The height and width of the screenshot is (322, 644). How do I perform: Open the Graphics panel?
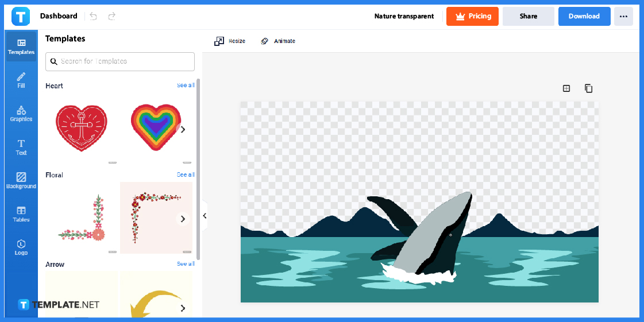click(21, 114)
